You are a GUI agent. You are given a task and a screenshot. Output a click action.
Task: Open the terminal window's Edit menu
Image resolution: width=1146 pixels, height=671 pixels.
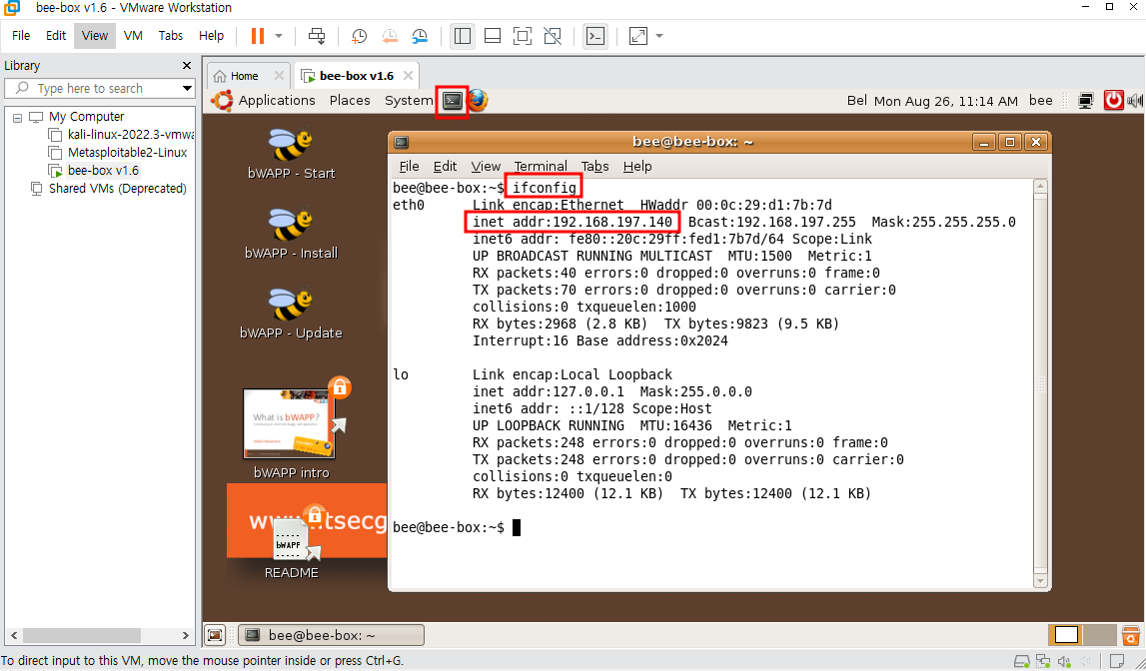coord(445,167)
